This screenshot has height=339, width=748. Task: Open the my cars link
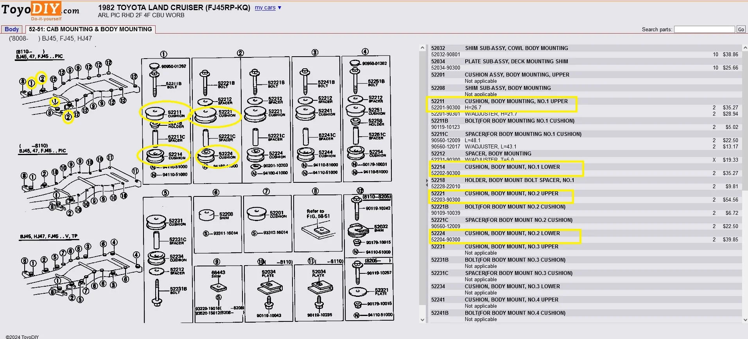click(x=265, y=7)
